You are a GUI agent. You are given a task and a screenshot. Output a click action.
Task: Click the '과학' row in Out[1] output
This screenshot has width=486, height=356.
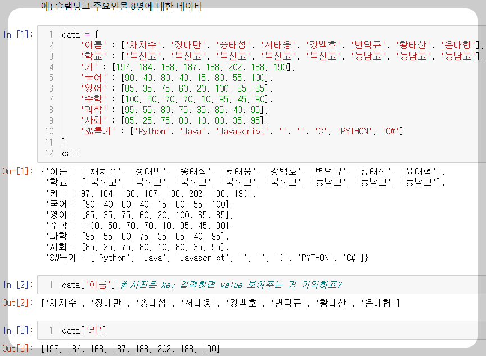137,236
